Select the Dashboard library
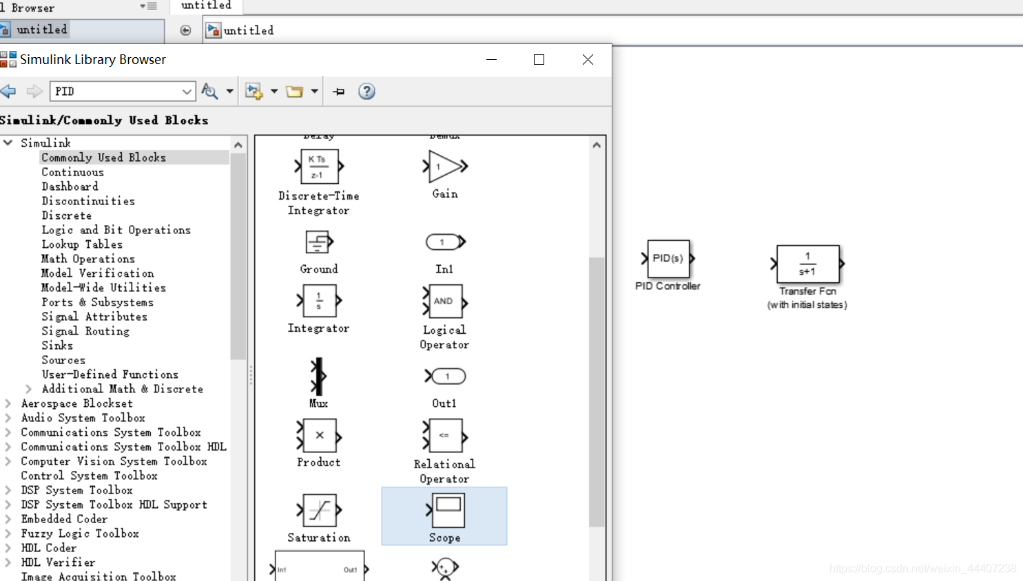This screenshot has width=1023, height=581. (x=70, y=187)
